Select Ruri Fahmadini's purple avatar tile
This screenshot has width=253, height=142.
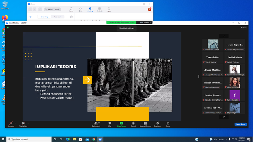coord(235,95)
